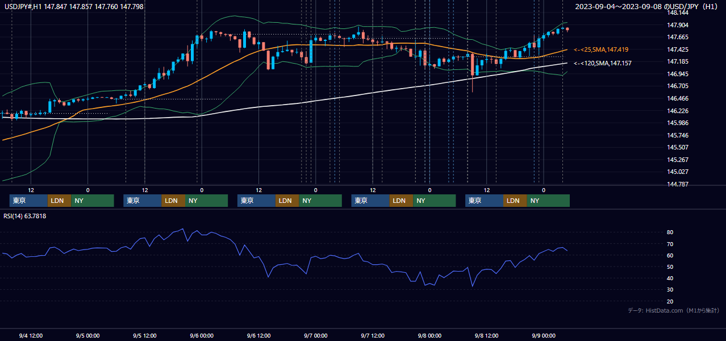Click RSI scale value 70
This screenshot has width=726, height=341.
tap(670, 244)
